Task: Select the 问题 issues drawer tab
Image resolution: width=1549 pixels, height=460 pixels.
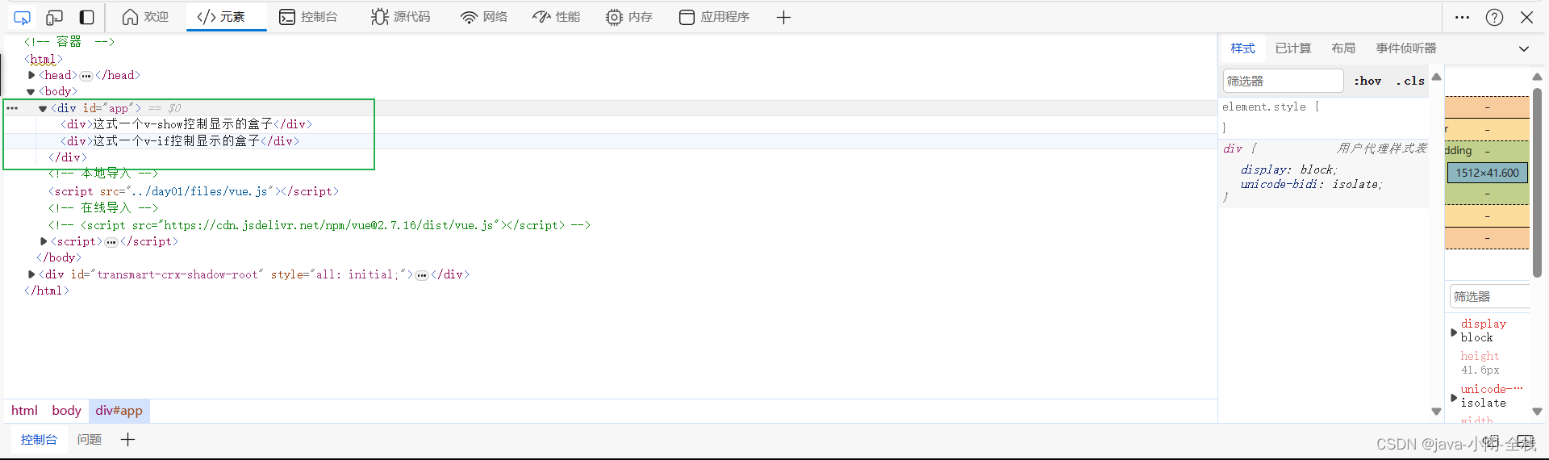Action: 90,440
